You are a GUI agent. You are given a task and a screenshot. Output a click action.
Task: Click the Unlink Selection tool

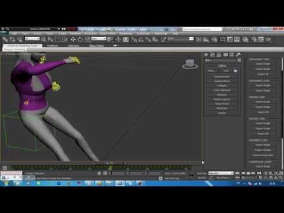[x=12, y=40]
